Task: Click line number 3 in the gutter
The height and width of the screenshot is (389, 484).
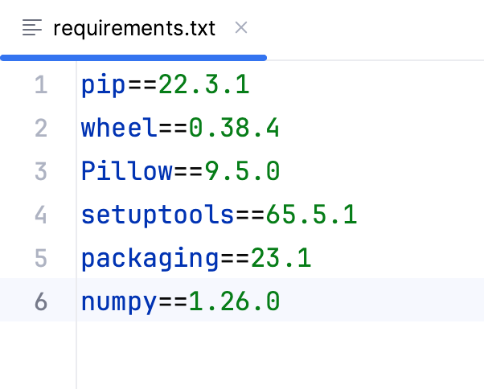Action: click(x=41, y=171)
